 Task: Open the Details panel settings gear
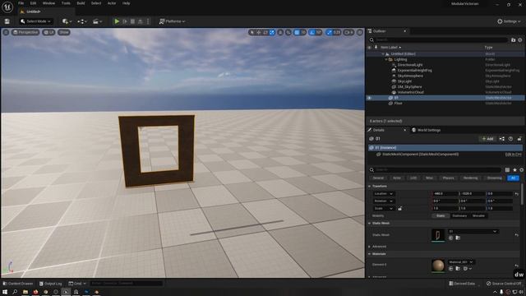[521, 170]
